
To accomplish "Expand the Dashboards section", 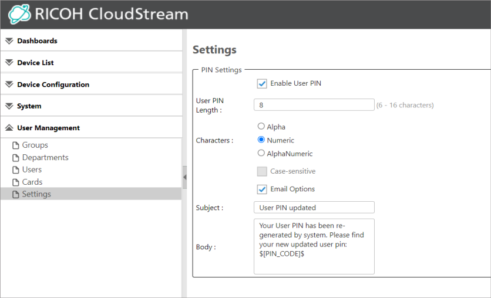I will 37,41.
